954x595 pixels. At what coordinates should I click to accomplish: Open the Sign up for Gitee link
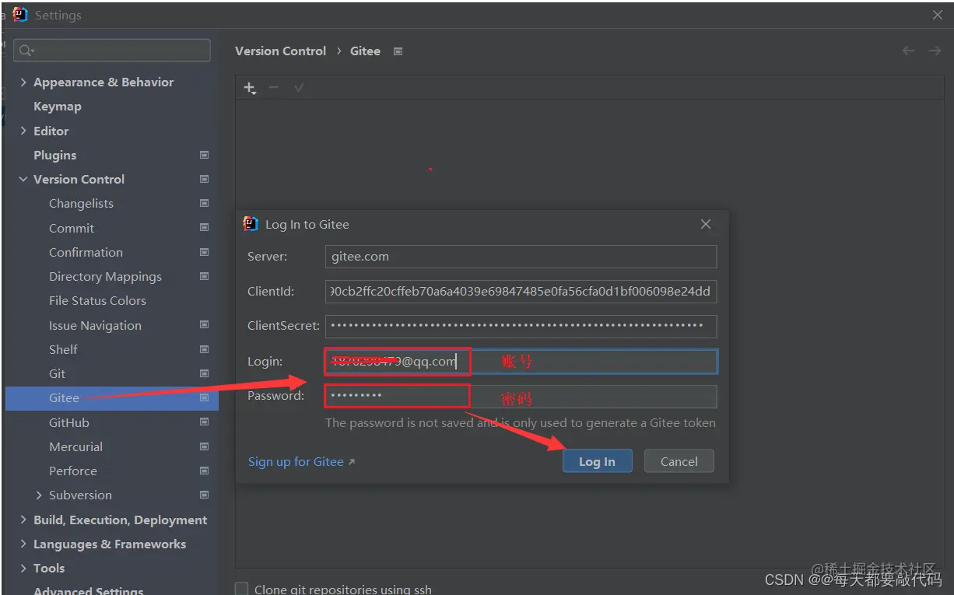tap(296, 461)
